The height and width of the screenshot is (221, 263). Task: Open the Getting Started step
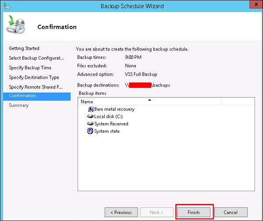click(24, 48)
